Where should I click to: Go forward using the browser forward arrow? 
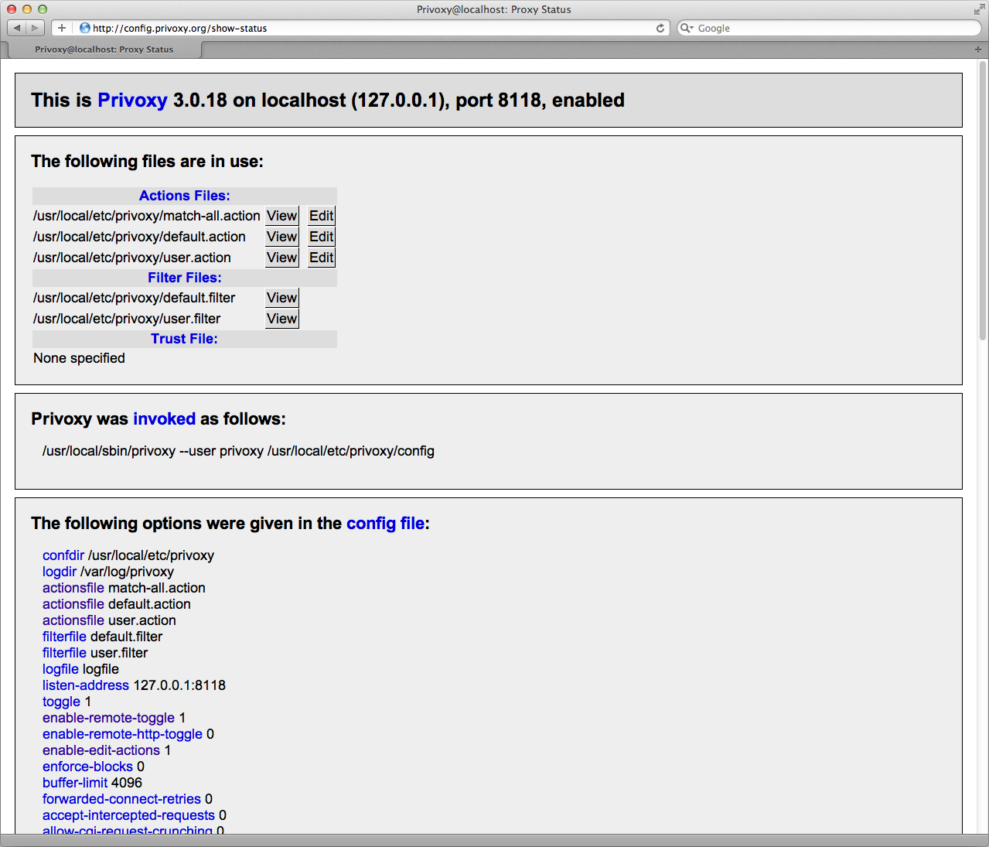point(35,28)
